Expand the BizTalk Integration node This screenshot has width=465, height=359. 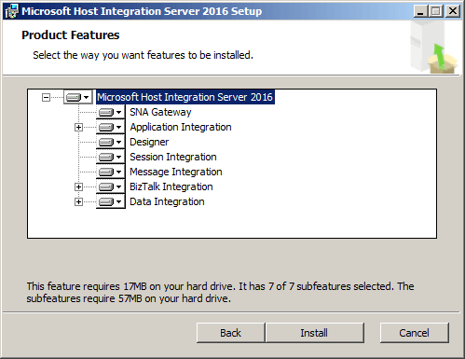tap(78, 187)
